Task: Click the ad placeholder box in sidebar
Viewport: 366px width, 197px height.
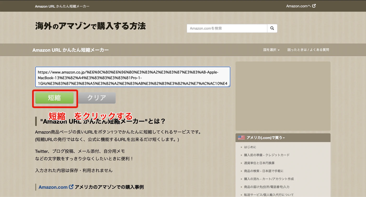Action: tap(283, 96)
